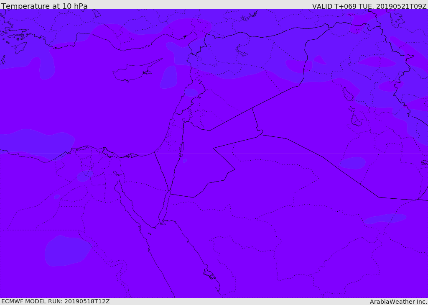Click the island of Rhodes area
The image size is (428, 305).
pos(20,47)
